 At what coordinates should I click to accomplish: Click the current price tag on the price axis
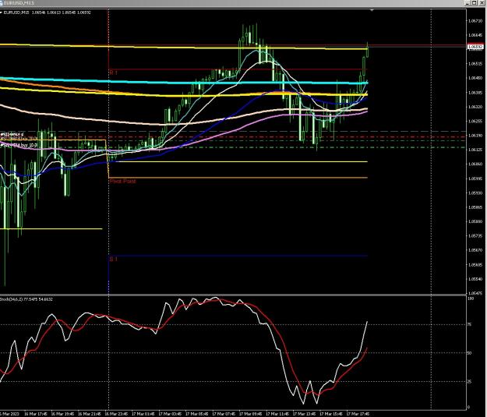click(x=475, y=47)
